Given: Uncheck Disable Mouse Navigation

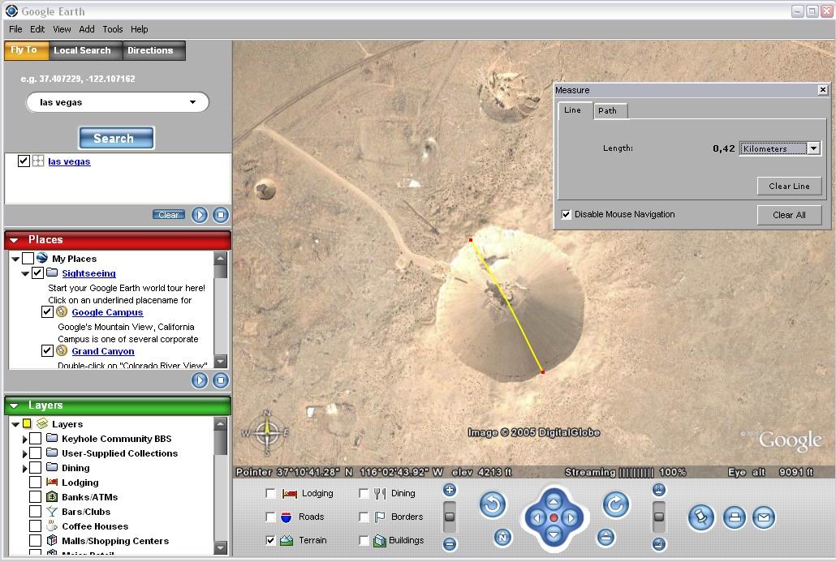Looking at the screenshot, I should pyautogui.click(x=567, y=214).
